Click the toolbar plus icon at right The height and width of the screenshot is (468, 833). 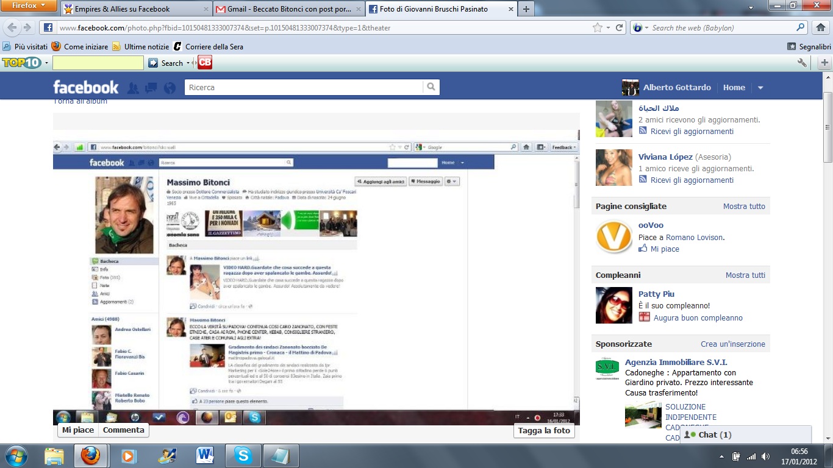coord(824,63)
